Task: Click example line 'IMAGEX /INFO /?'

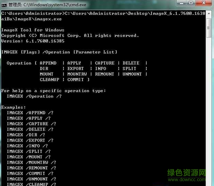Action: coord(27,146)
